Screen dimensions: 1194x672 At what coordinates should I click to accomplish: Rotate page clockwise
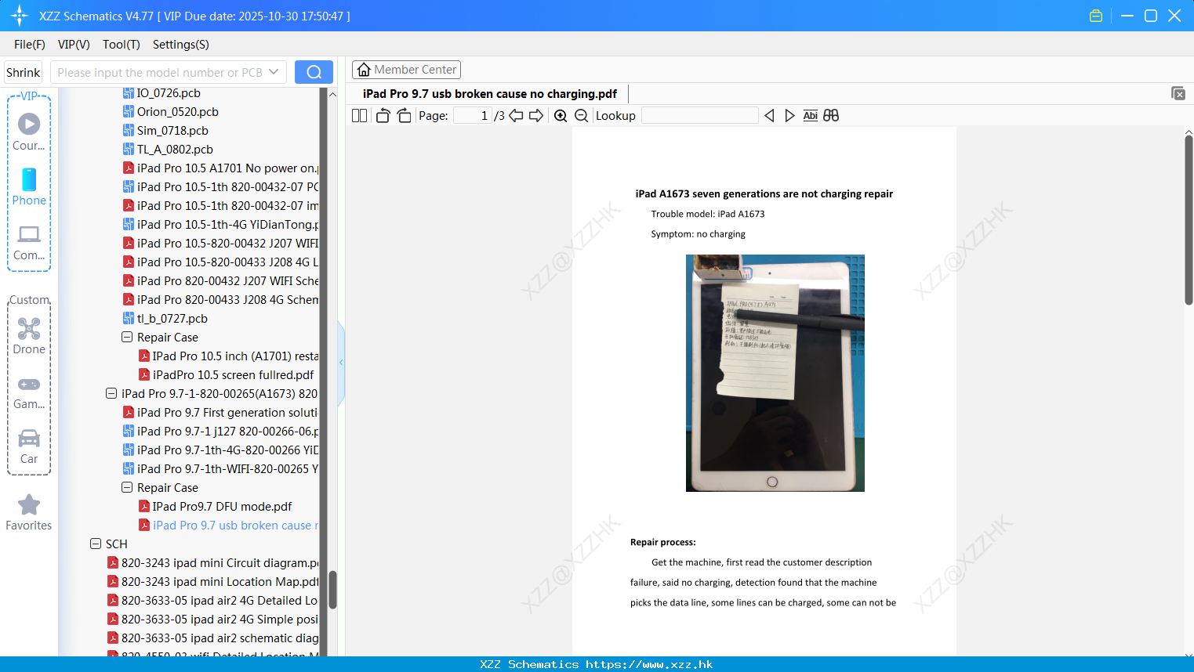[x=405, y=115]
